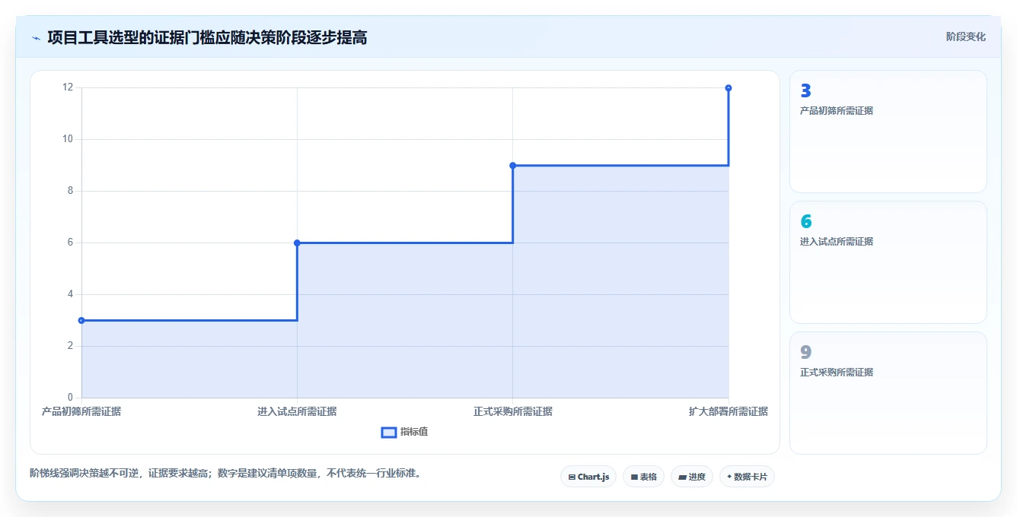
Task: Click the 指标值 legend color box
Action: pos(388,432)
